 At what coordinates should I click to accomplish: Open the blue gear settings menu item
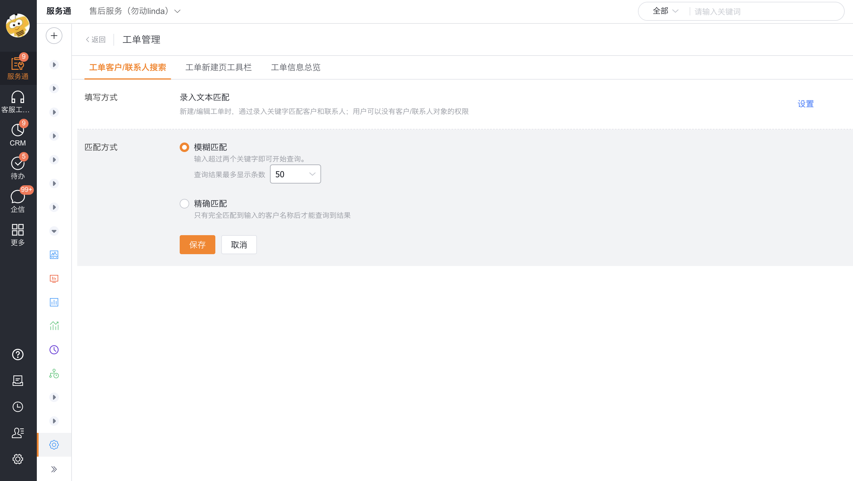(x=54, y=445)
